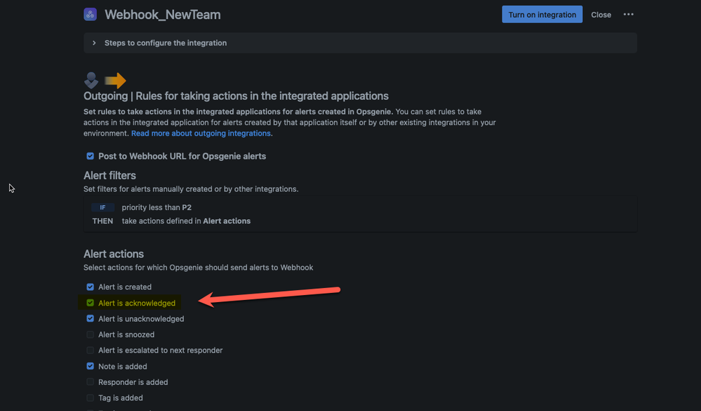The height and width of the screenshot is (411, 701).
Task: Expand Steps to configure the integration
Action: 360,43
